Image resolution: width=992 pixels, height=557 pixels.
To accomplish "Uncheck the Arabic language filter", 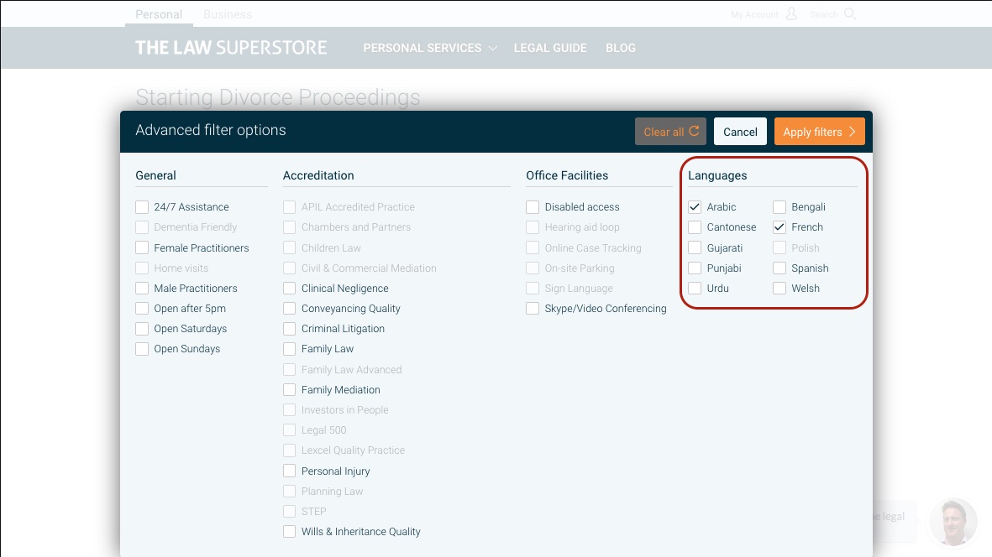I will point(694,206).
